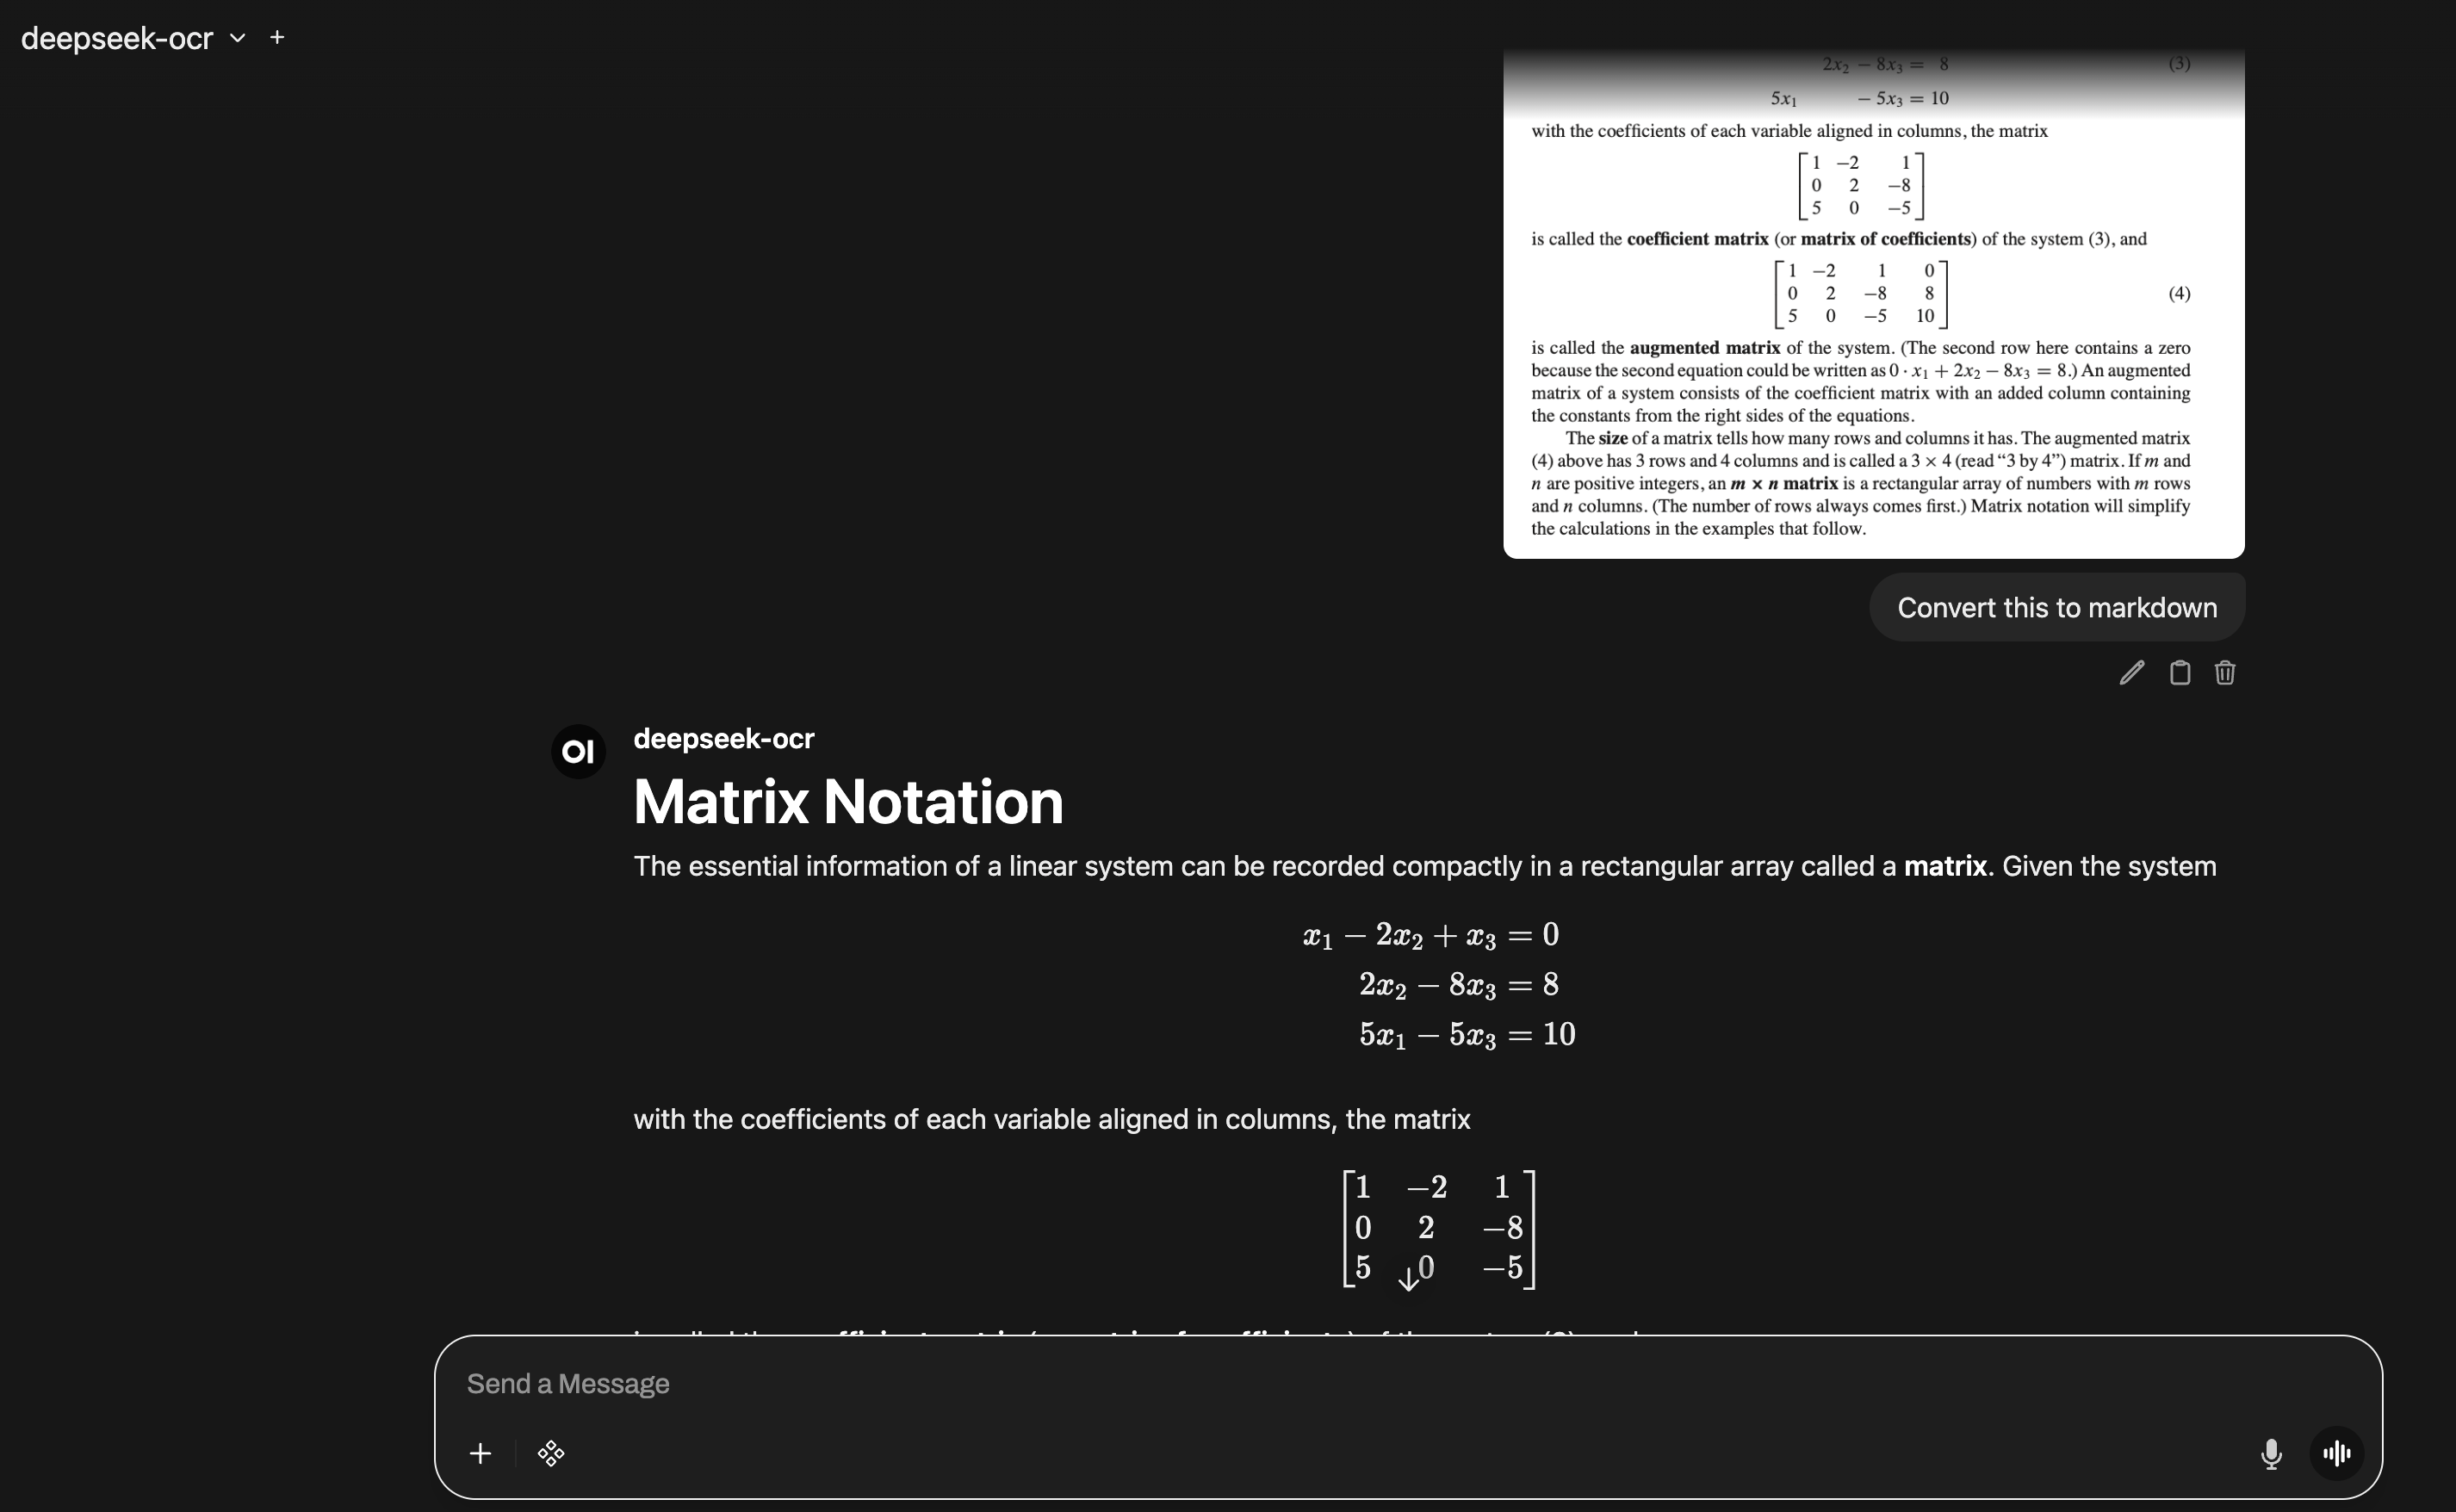This screenshot has height=1512, width=2456.
Task: Open the integrations tools icon in message box
Action: coord(551,1453)
